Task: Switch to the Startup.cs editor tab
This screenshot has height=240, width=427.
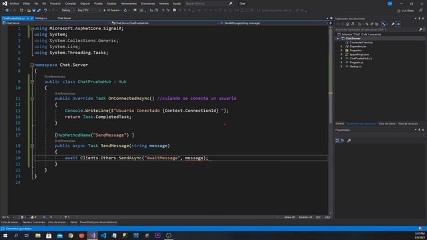Action: (x=41, y=18)
